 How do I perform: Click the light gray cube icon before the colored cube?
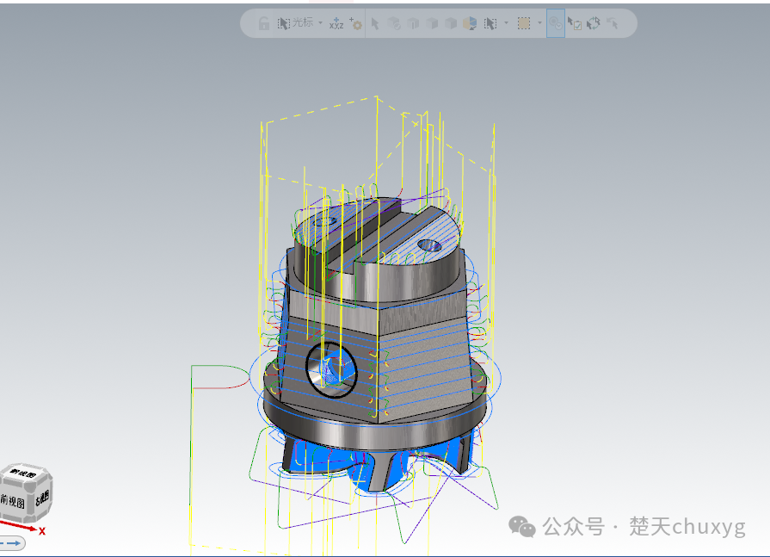(x=451, y=23)
